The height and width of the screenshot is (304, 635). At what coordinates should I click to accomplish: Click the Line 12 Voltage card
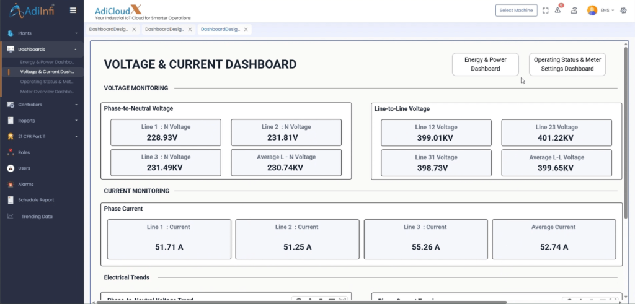[436, 132]
